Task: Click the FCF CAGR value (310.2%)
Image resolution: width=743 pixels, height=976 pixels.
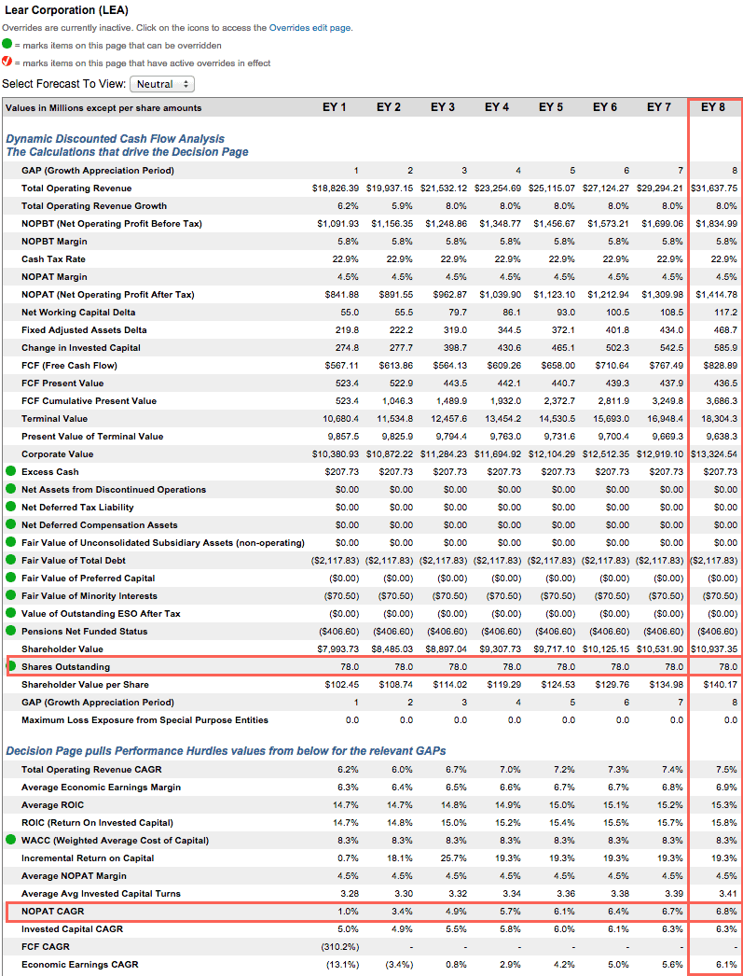Action: click(339, 946)
